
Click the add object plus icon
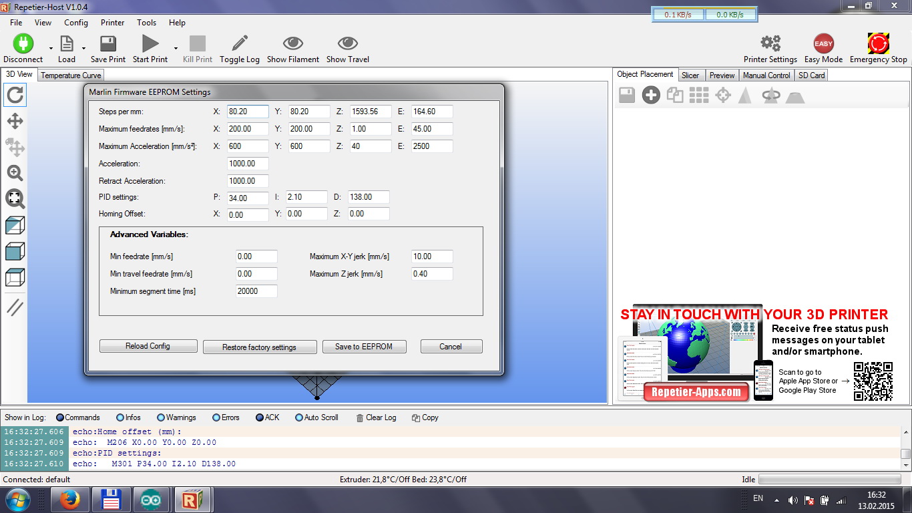pyautogui.click(x=651, y=96)
